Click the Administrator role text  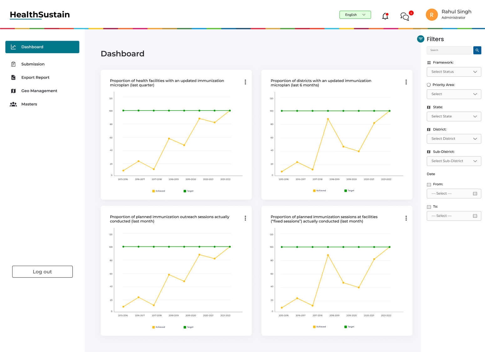[453, 18]
